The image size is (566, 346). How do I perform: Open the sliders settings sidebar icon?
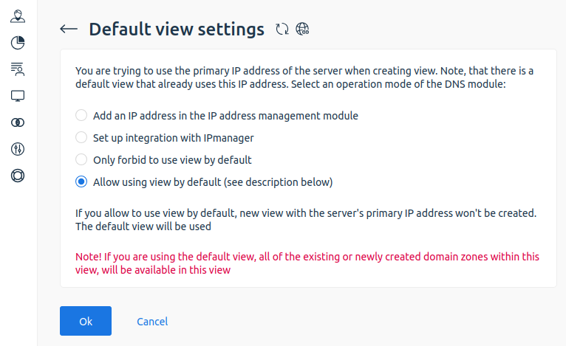[18, 149]
